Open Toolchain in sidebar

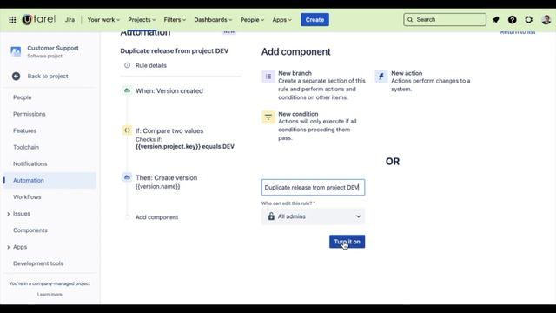pyautogui.click(x=26, y=147)
